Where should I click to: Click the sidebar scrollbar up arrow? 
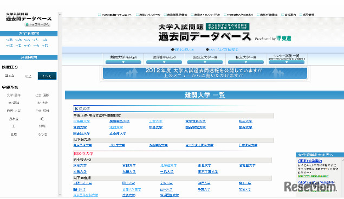click(x=60, y=14)
